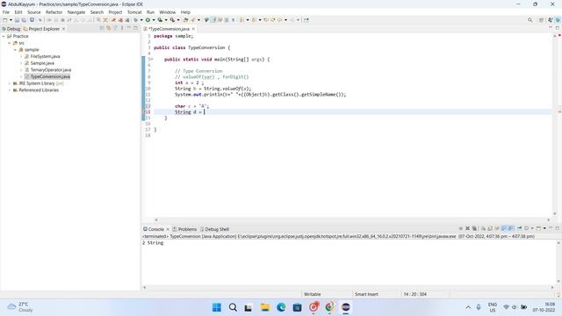The height and width of the screenshot is (316, 562).
Task: Click the Coverage launch icon
Action: tap(160, 20)
